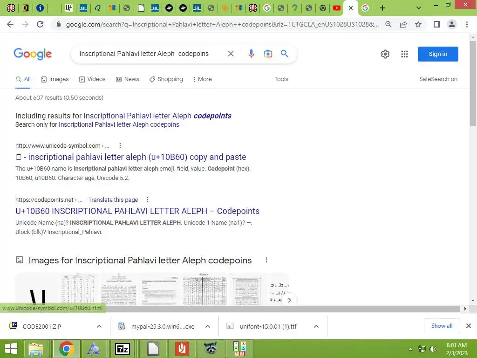This screenshot has height=358, width=477.
Task: Search by image with Google Lens
Action: [268, 54]
